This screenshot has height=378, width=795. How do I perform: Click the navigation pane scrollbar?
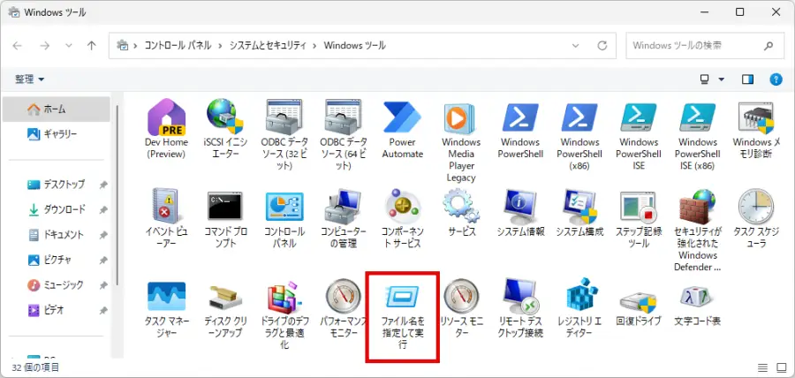[x=117, y=195]
